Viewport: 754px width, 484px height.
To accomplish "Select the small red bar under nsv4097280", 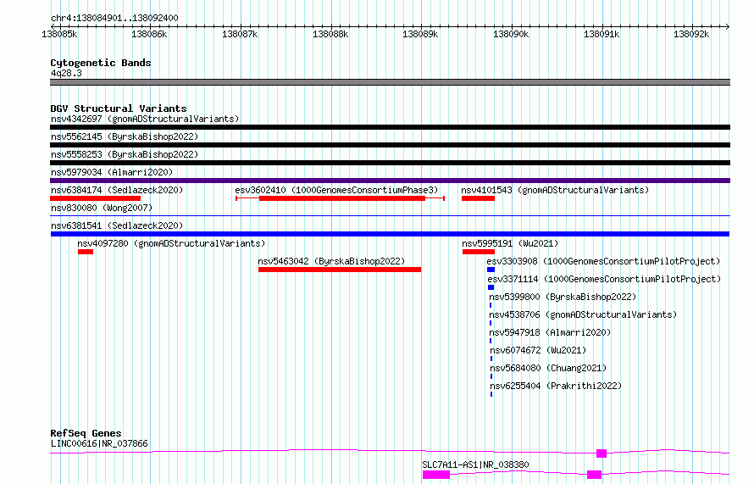I will [86, 252].
